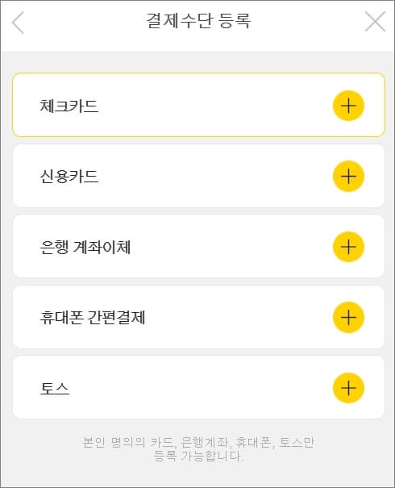
Task: Go back using the left chevron arrow
Action: tap(18, 23)
